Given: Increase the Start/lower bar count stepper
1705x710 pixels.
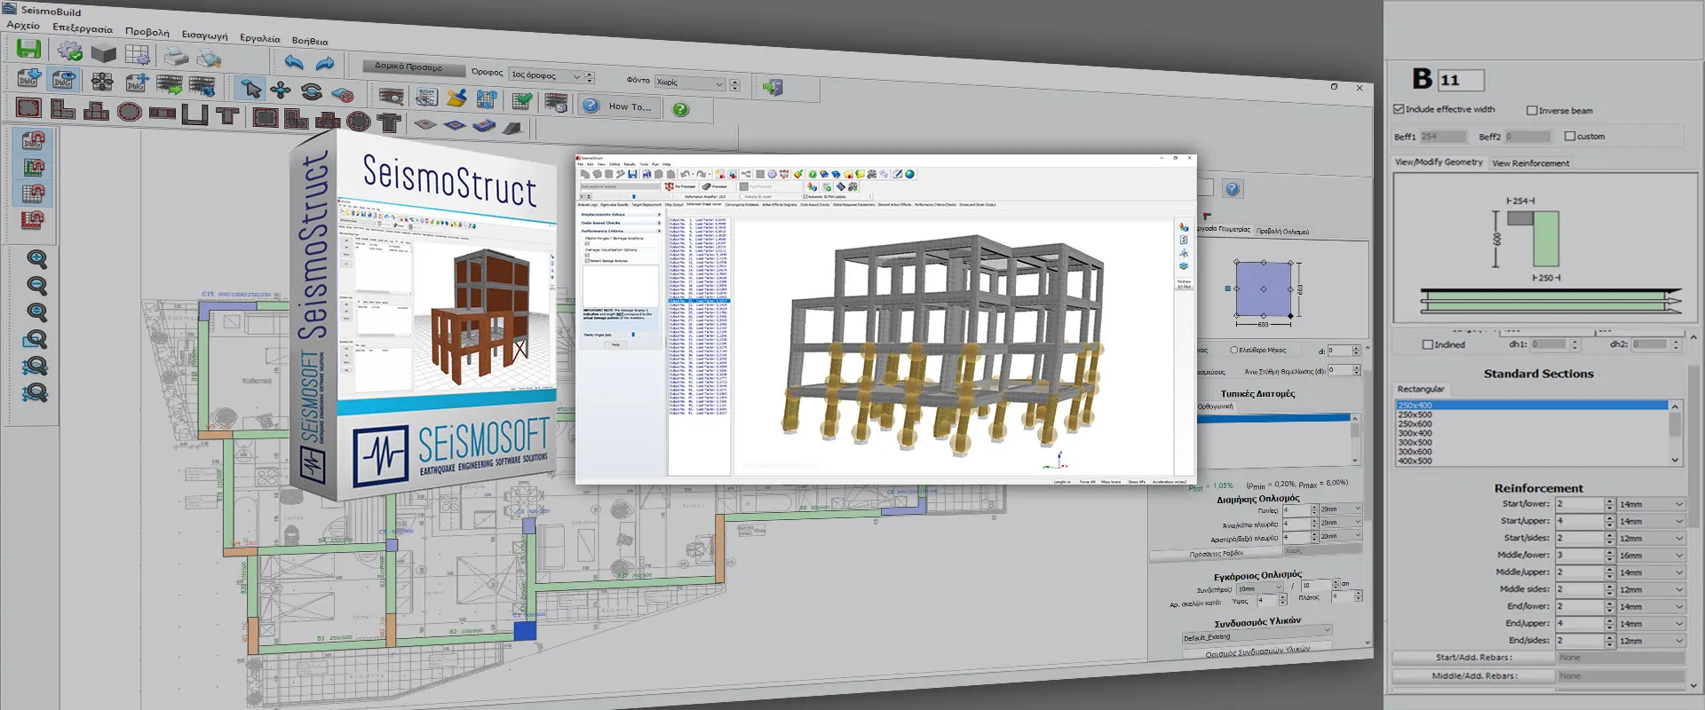Looking at the screenshot, I should click(1609, 501).
